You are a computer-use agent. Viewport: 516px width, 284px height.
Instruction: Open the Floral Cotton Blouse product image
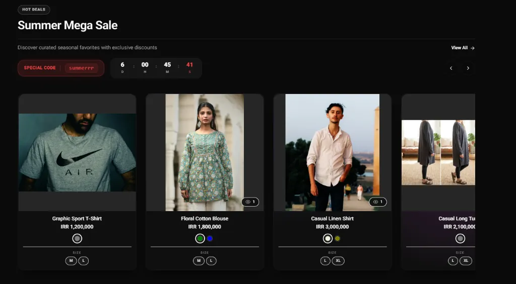click(205, 153)
